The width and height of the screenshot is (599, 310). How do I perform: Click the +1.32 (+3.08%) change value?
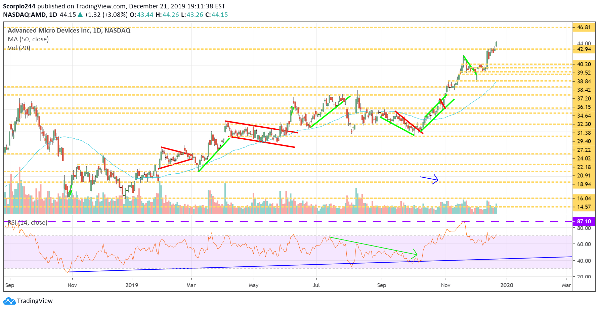click(106, 15)
